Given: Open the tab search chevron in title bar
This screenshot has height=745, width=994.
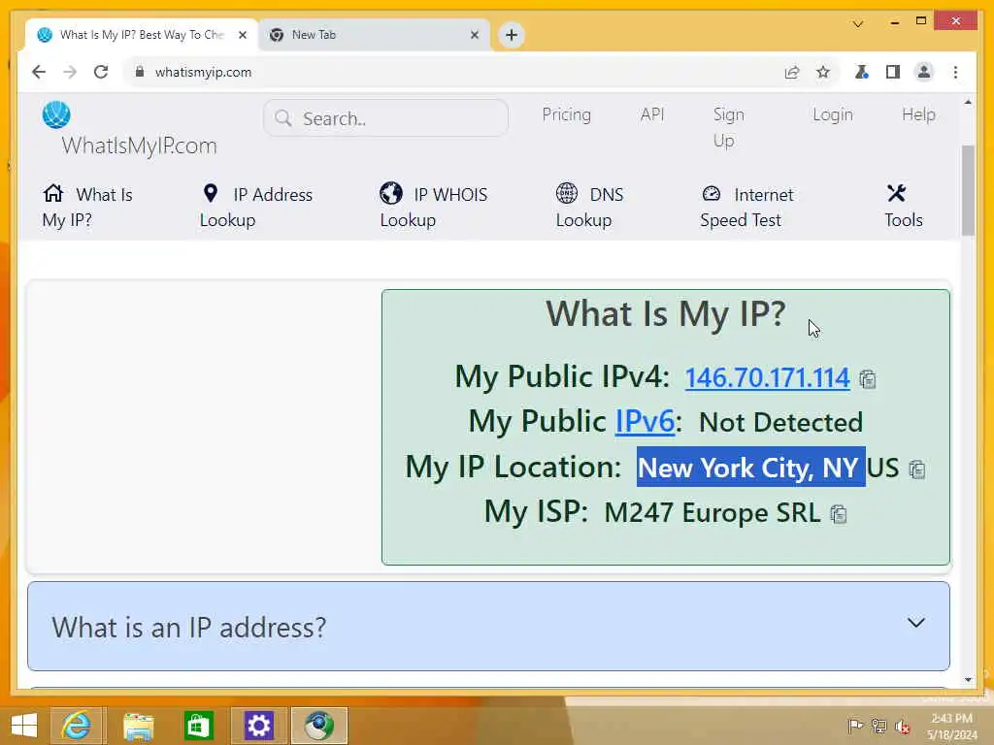Looking at the screenshot, I should pos(858,24).
